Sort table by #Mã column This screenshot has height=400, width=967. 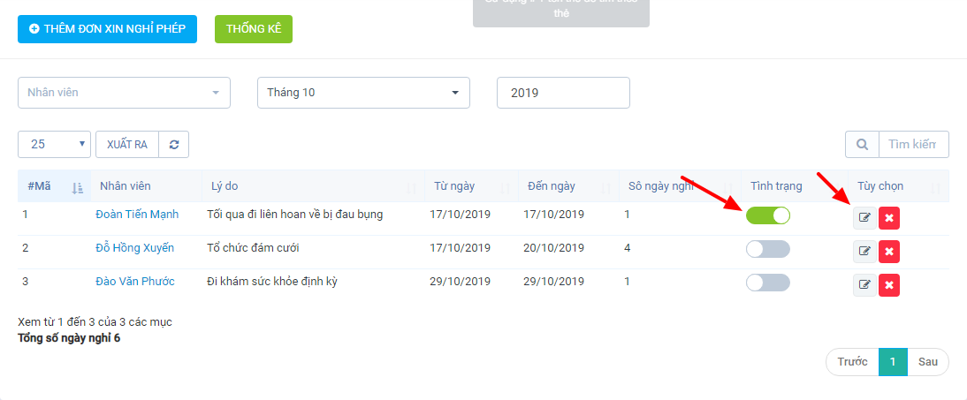pos(54,186)
